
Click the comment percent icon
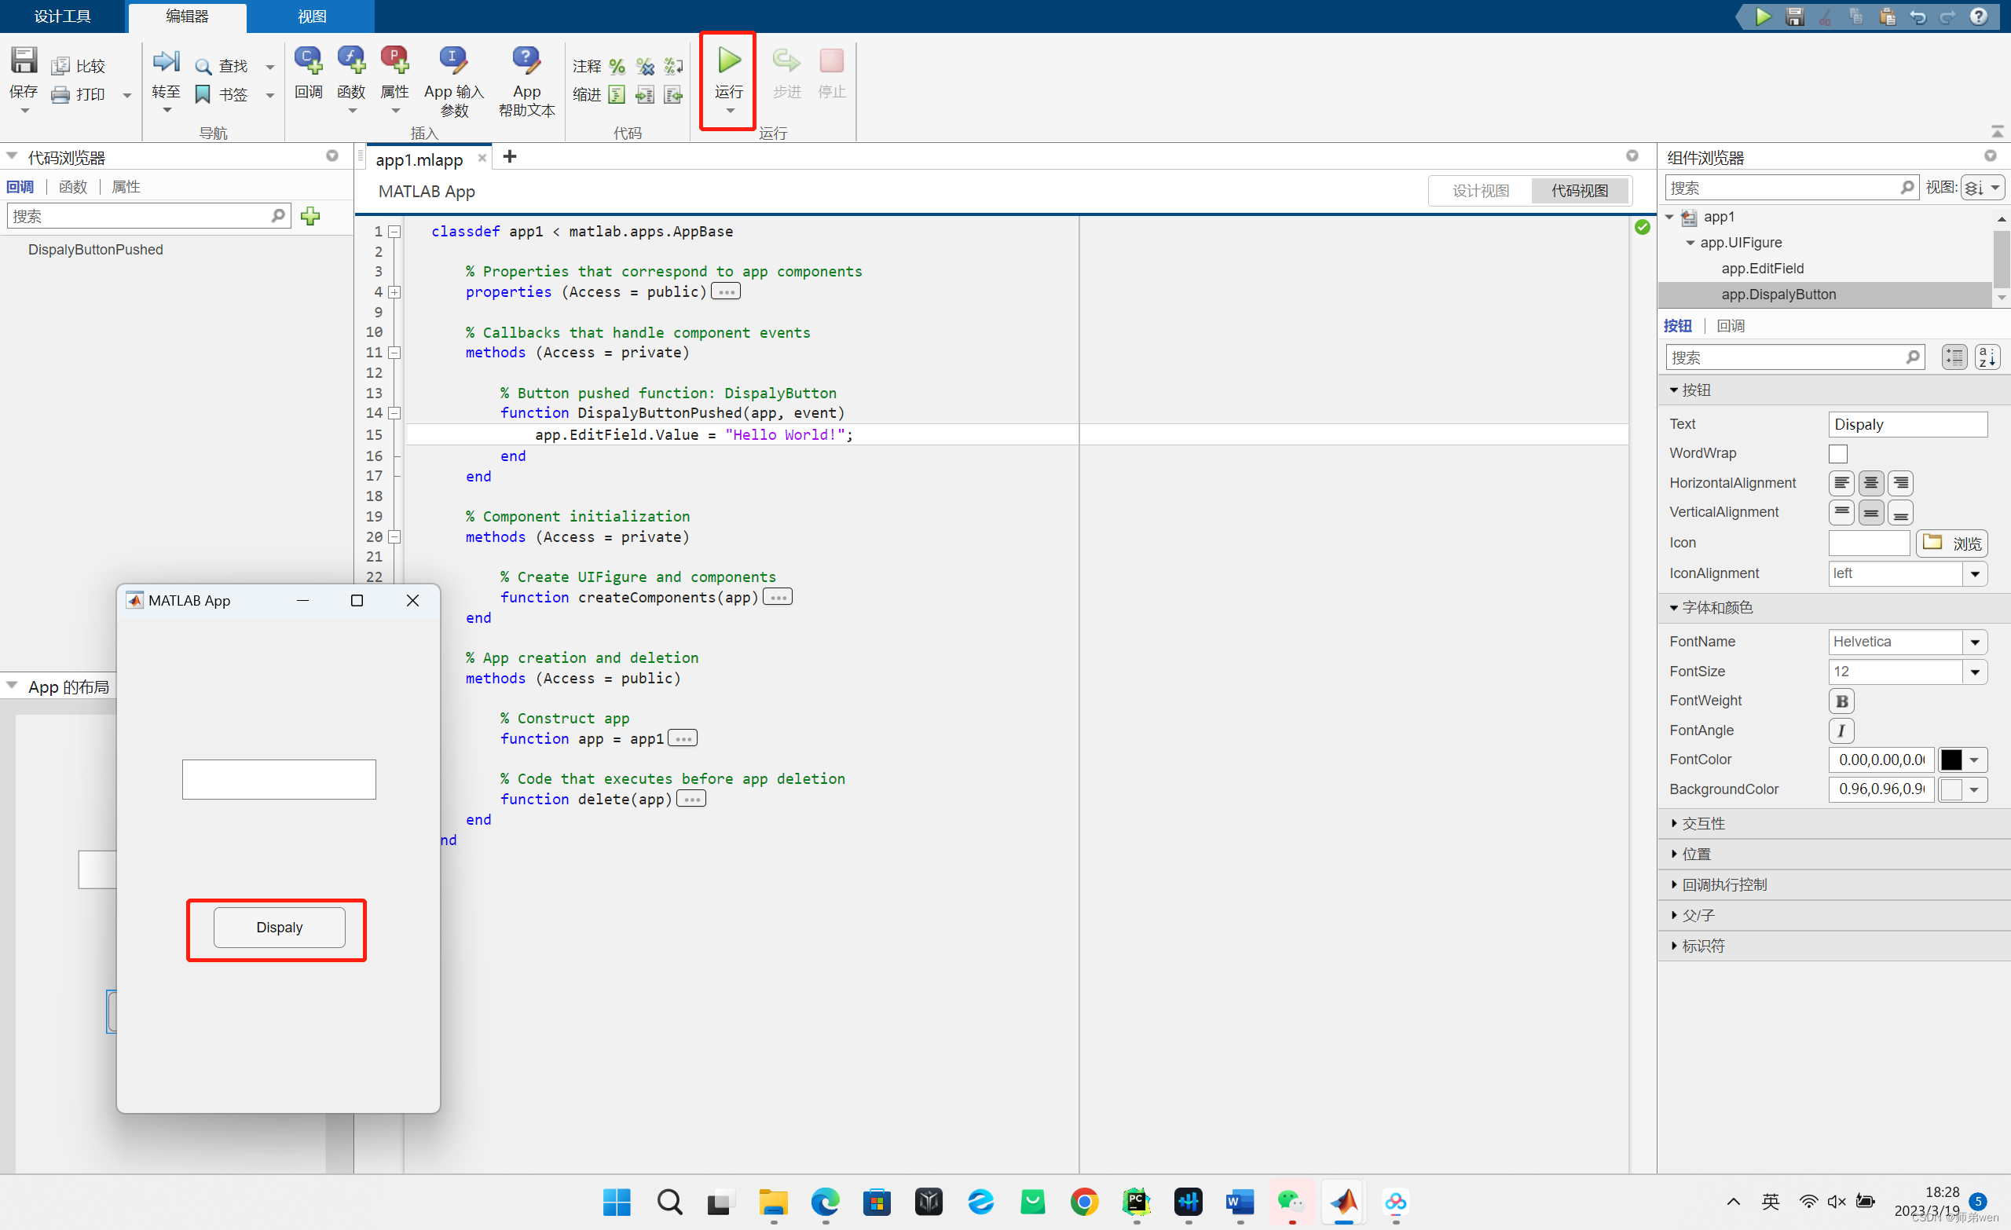pos(617,66)
